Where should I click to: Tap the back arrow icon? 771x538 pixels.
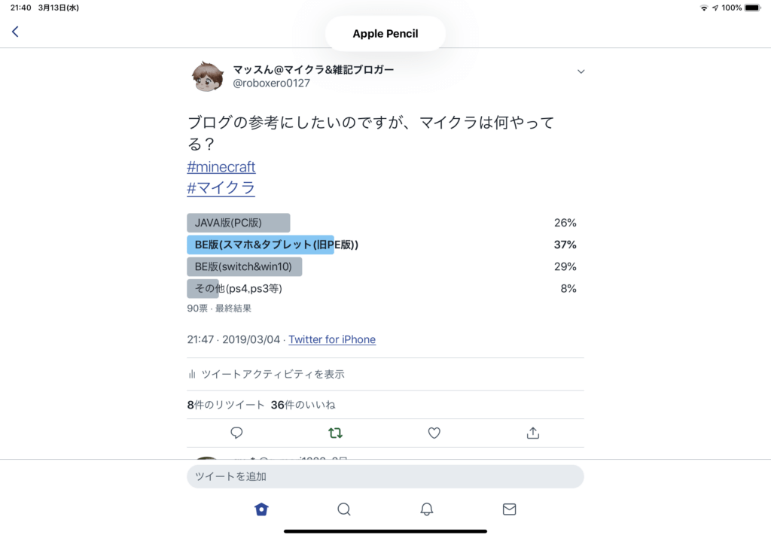click(x=15, y=32)
